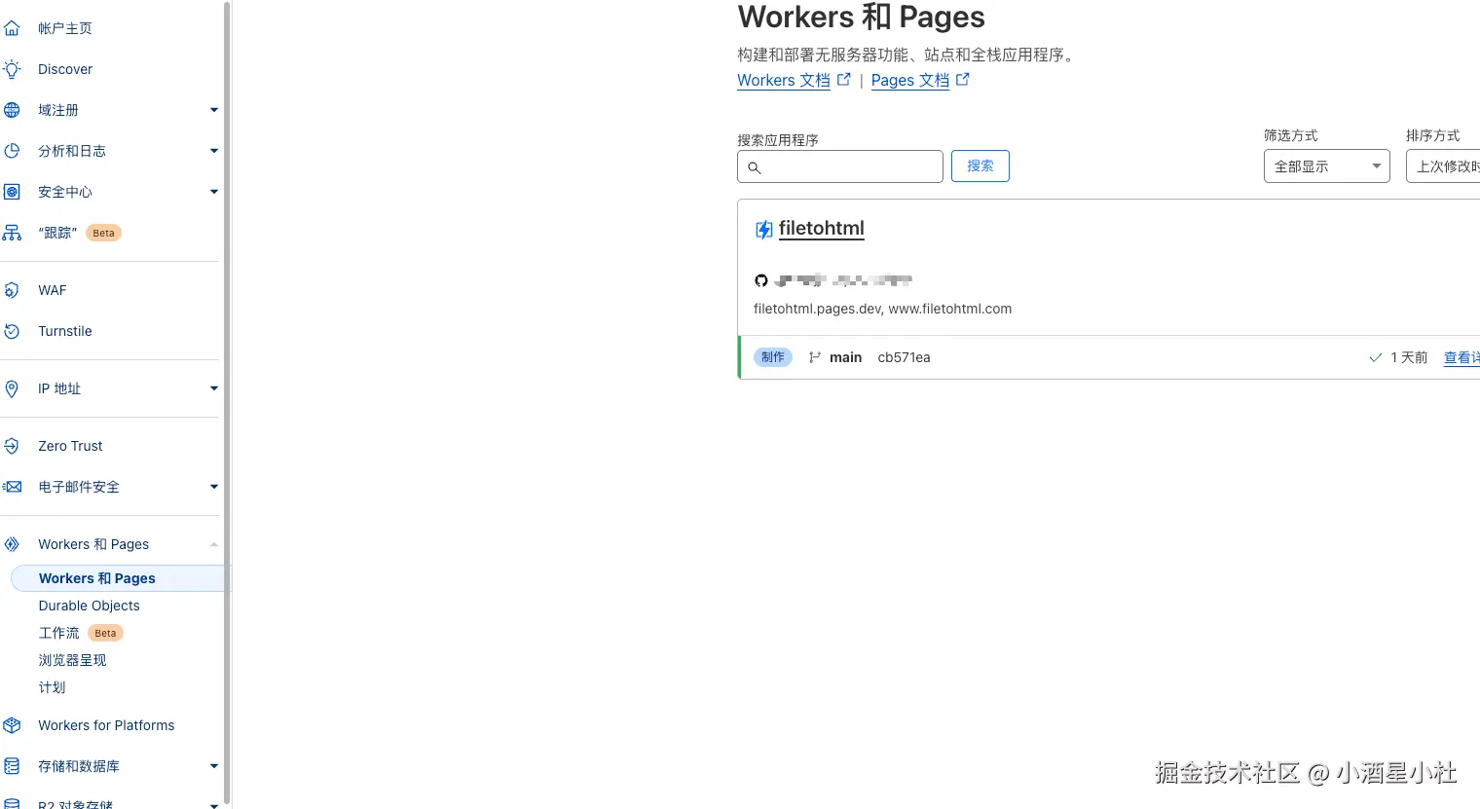Open 帐户主页 in the sidebar
This screenshot has width=1480, height=809.
(65, 28)
